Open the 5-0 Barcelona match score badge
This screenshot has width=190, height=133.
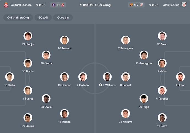136,5
